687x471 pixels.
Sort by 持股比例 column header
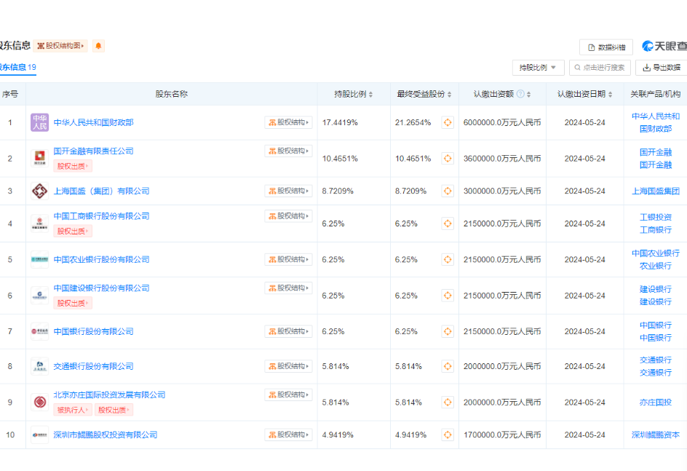coord(354,94)
